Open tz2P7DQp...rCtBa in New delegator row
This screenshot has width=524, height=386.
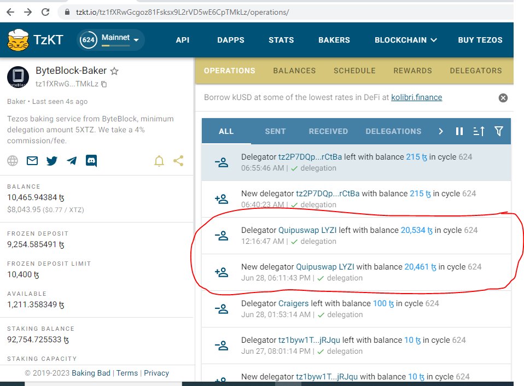328,194
